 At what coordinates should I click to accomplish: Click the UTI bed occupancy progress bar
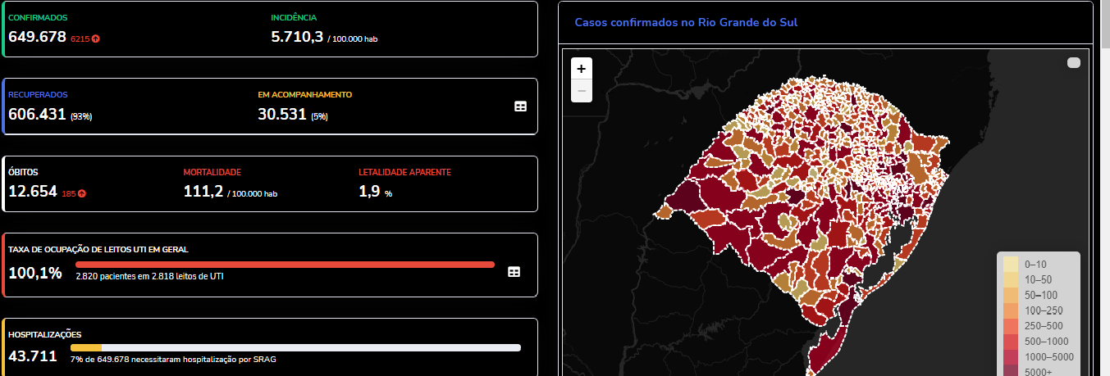coord(285,265)
